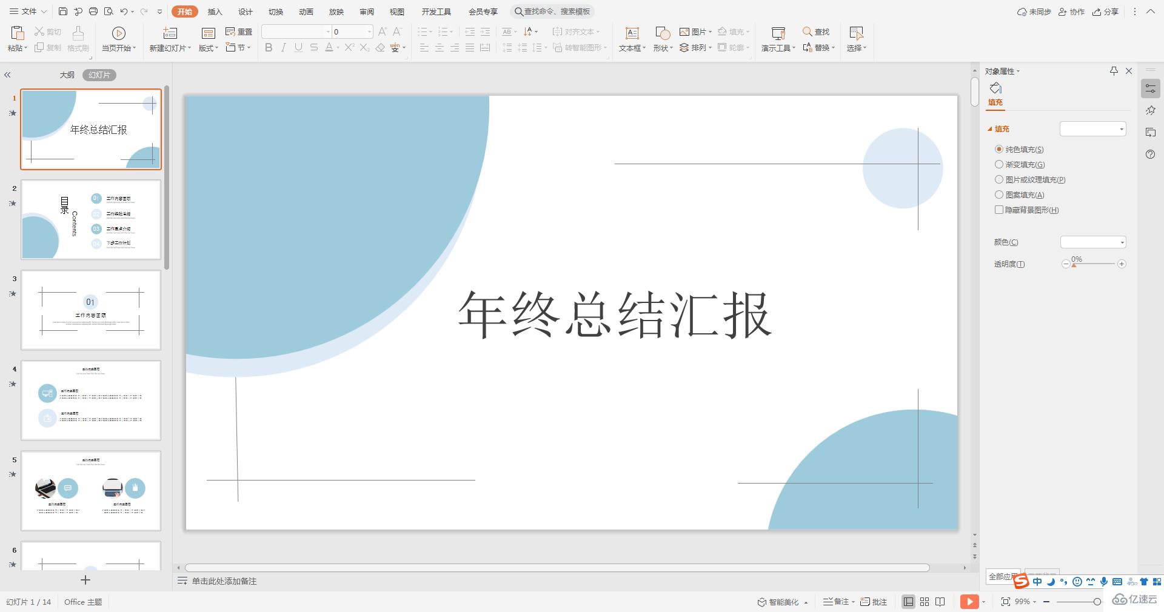Image resolution: width=1164 pixels, height=612 pixels.
Task: Click the search commands field
Action: 552,12
